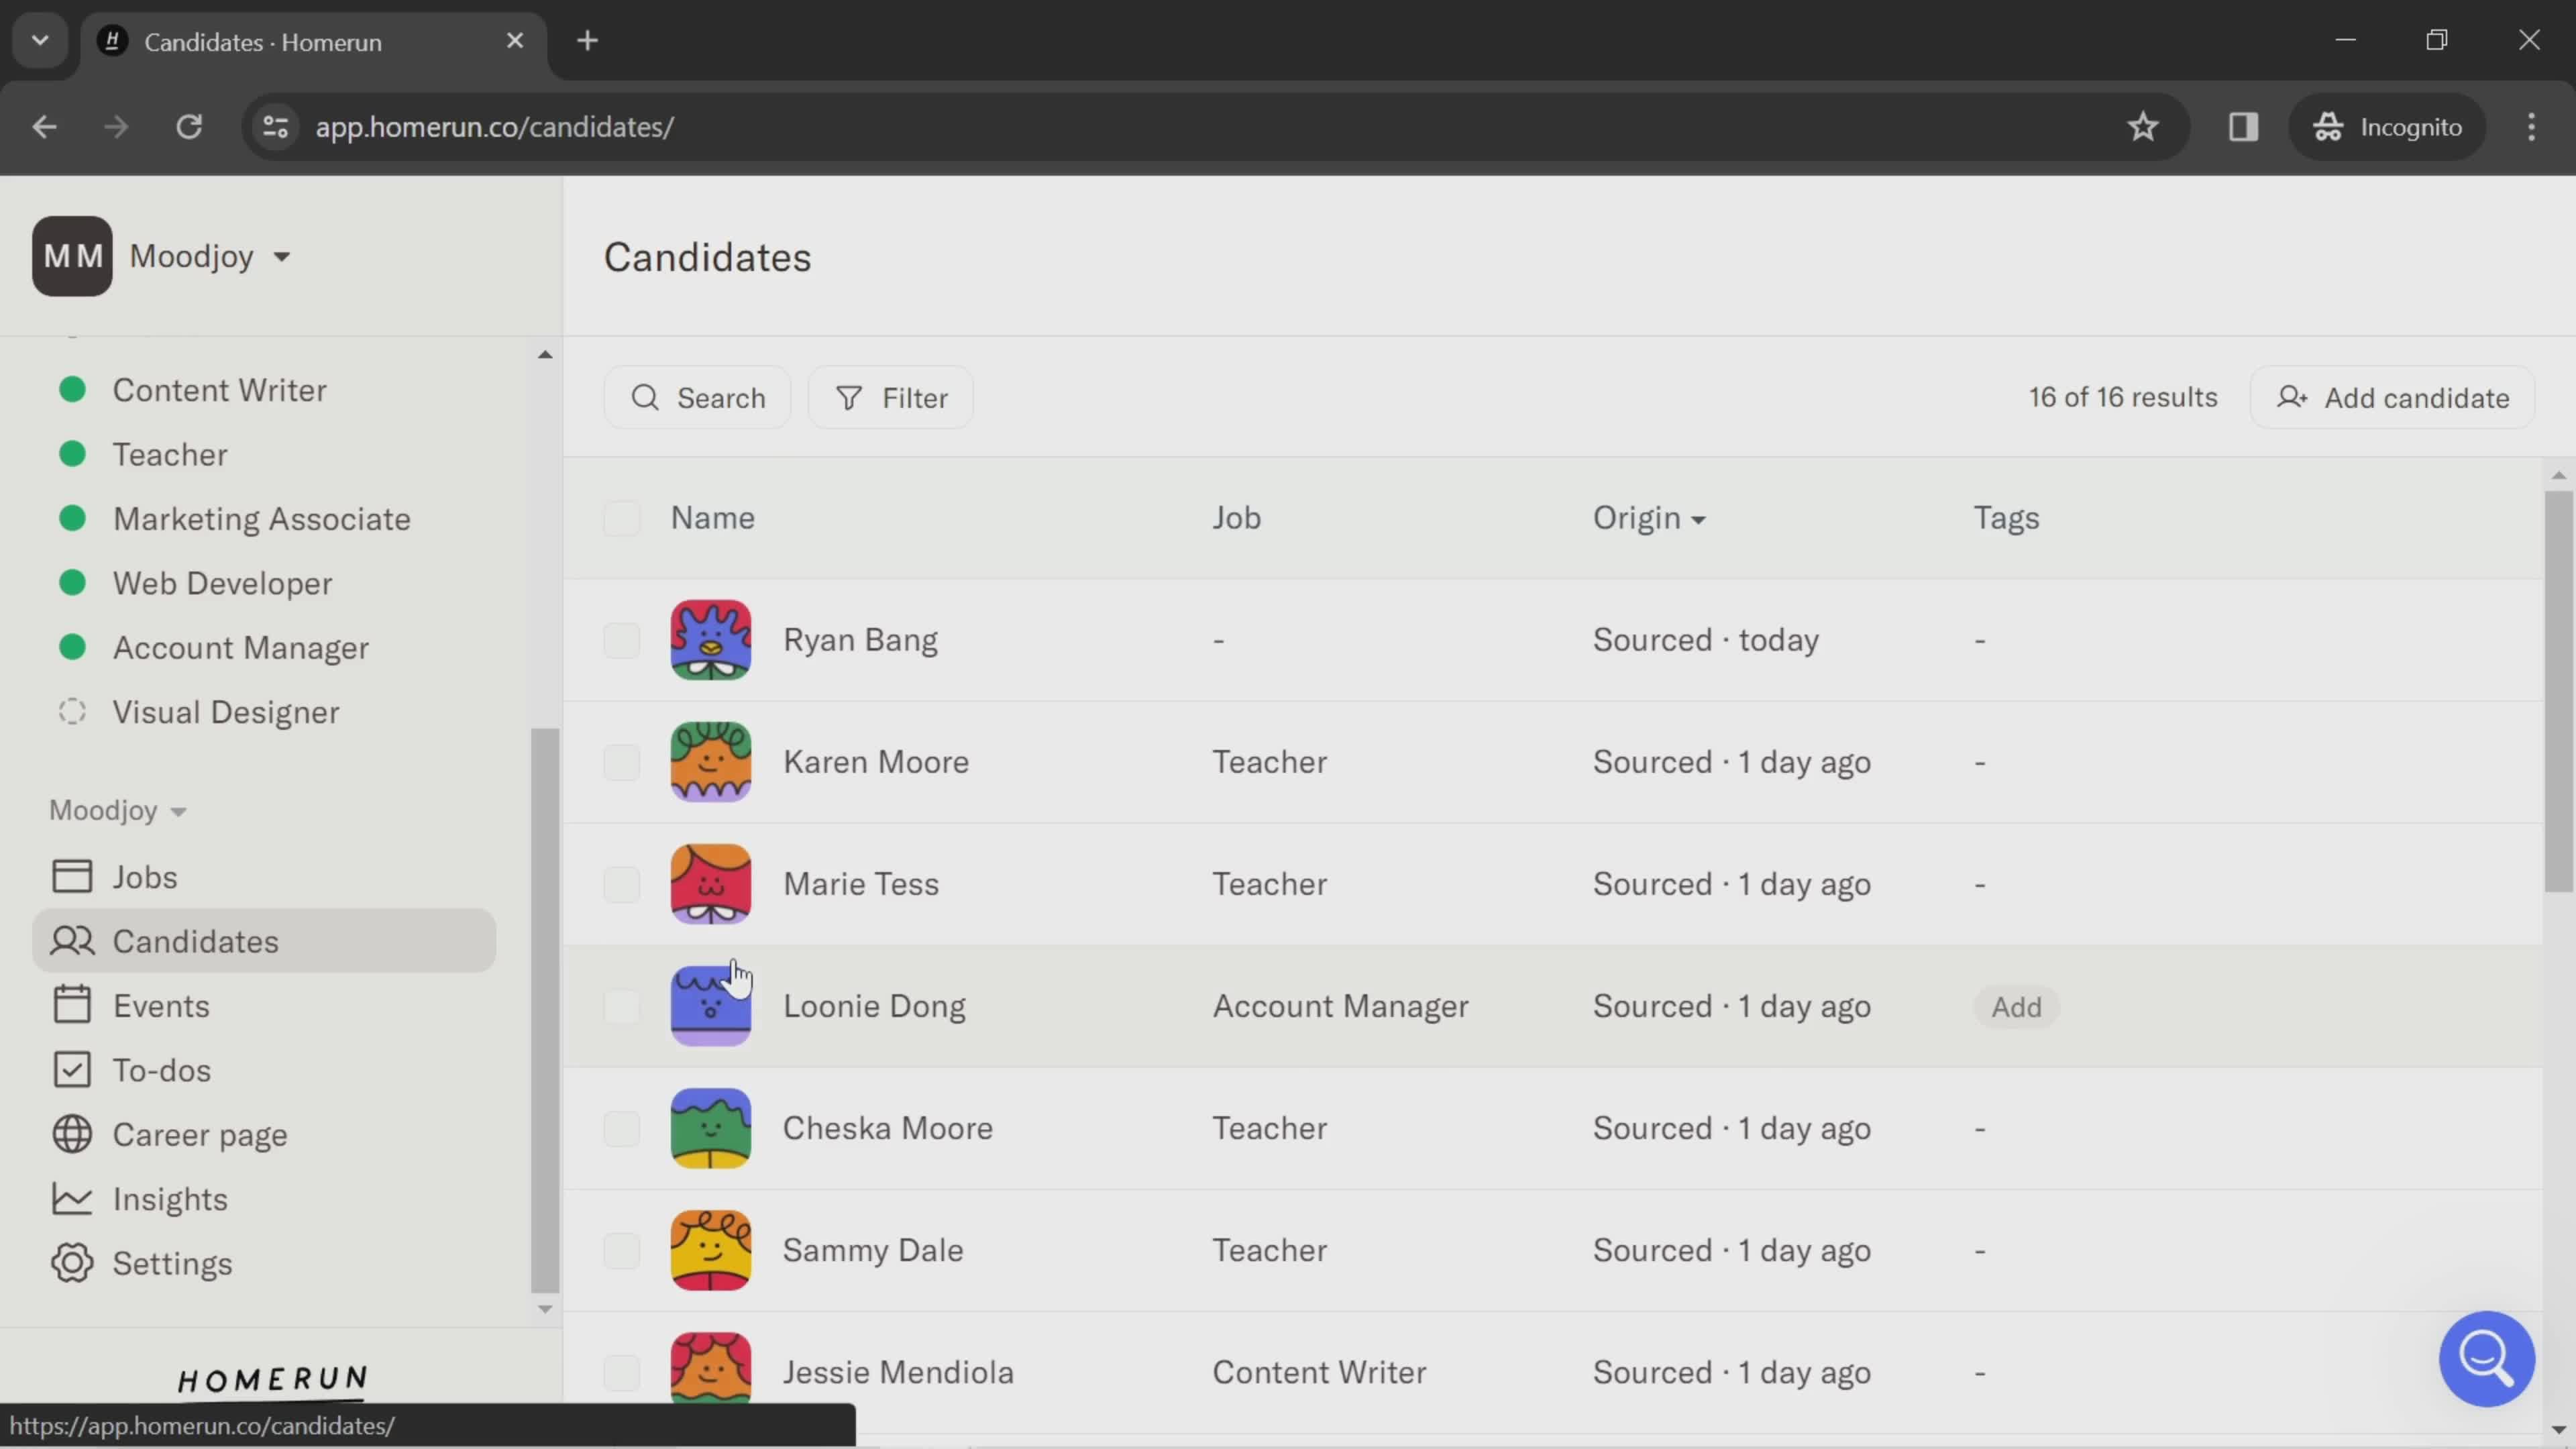Click the Search icon in candidates
Image resolution: width=2576 pixels, height=1449 pixels.
coord(646,398)
